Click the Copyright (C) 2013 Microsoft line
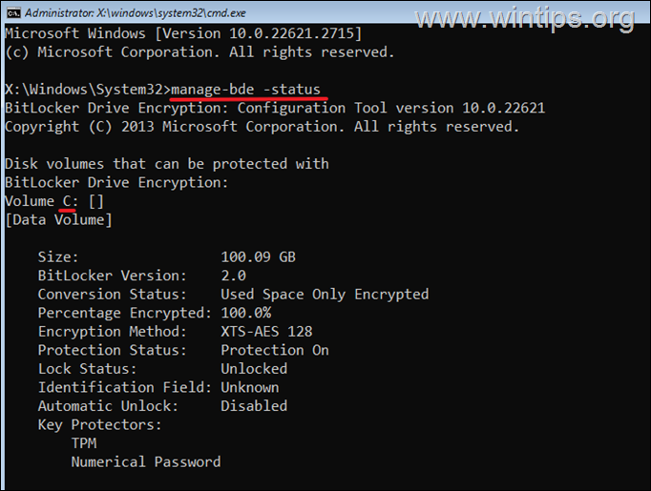The width and height of the screenshot is (651, 491). [262, 126]
